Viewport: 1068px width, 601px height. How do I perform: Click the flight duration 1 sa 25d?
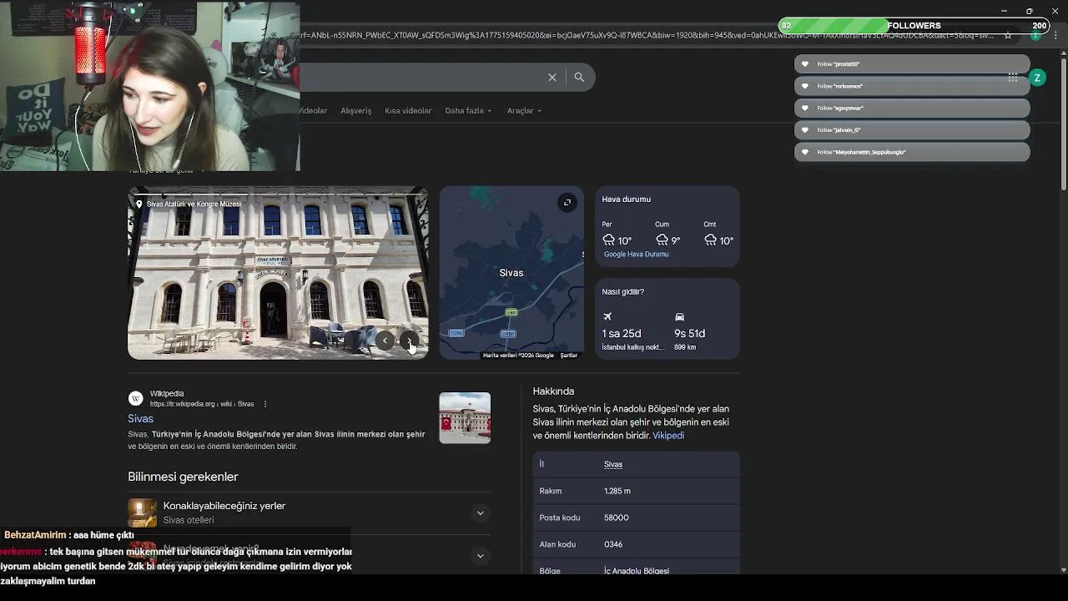click(x=622, y=333)
